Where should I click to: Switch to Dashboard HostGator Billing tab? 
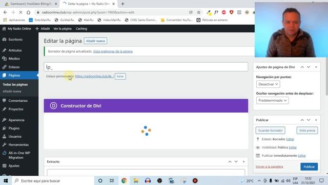[x=31, y=4]
